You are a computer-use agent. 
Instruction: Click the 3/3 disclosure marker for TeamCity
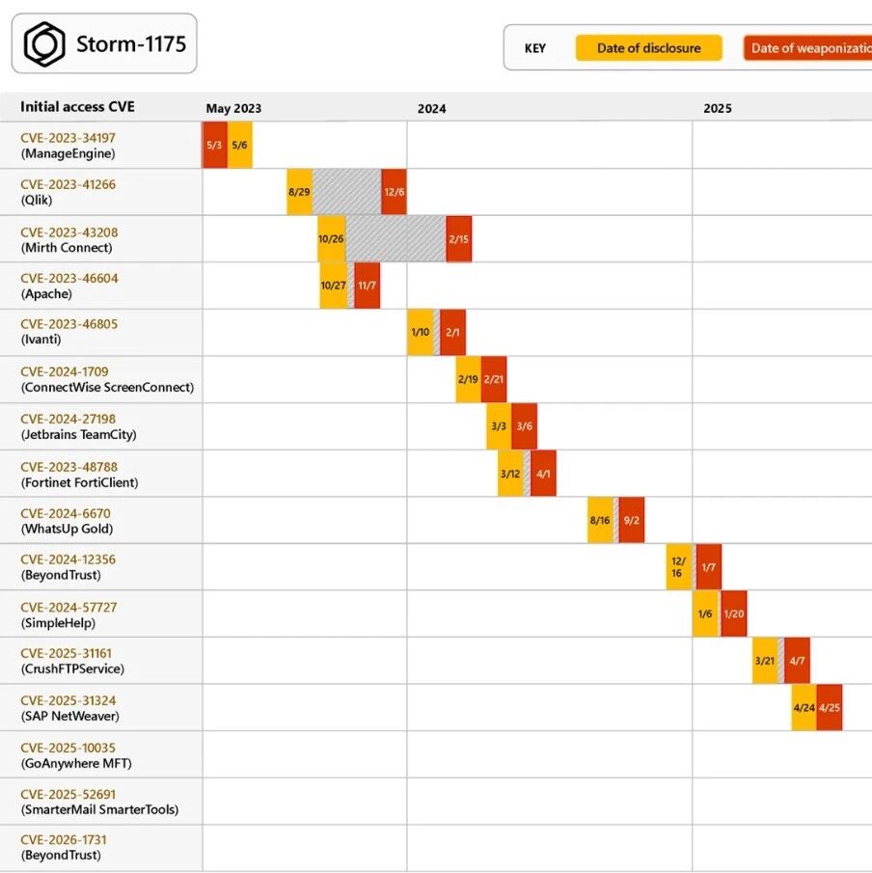[x=499, y=426]
